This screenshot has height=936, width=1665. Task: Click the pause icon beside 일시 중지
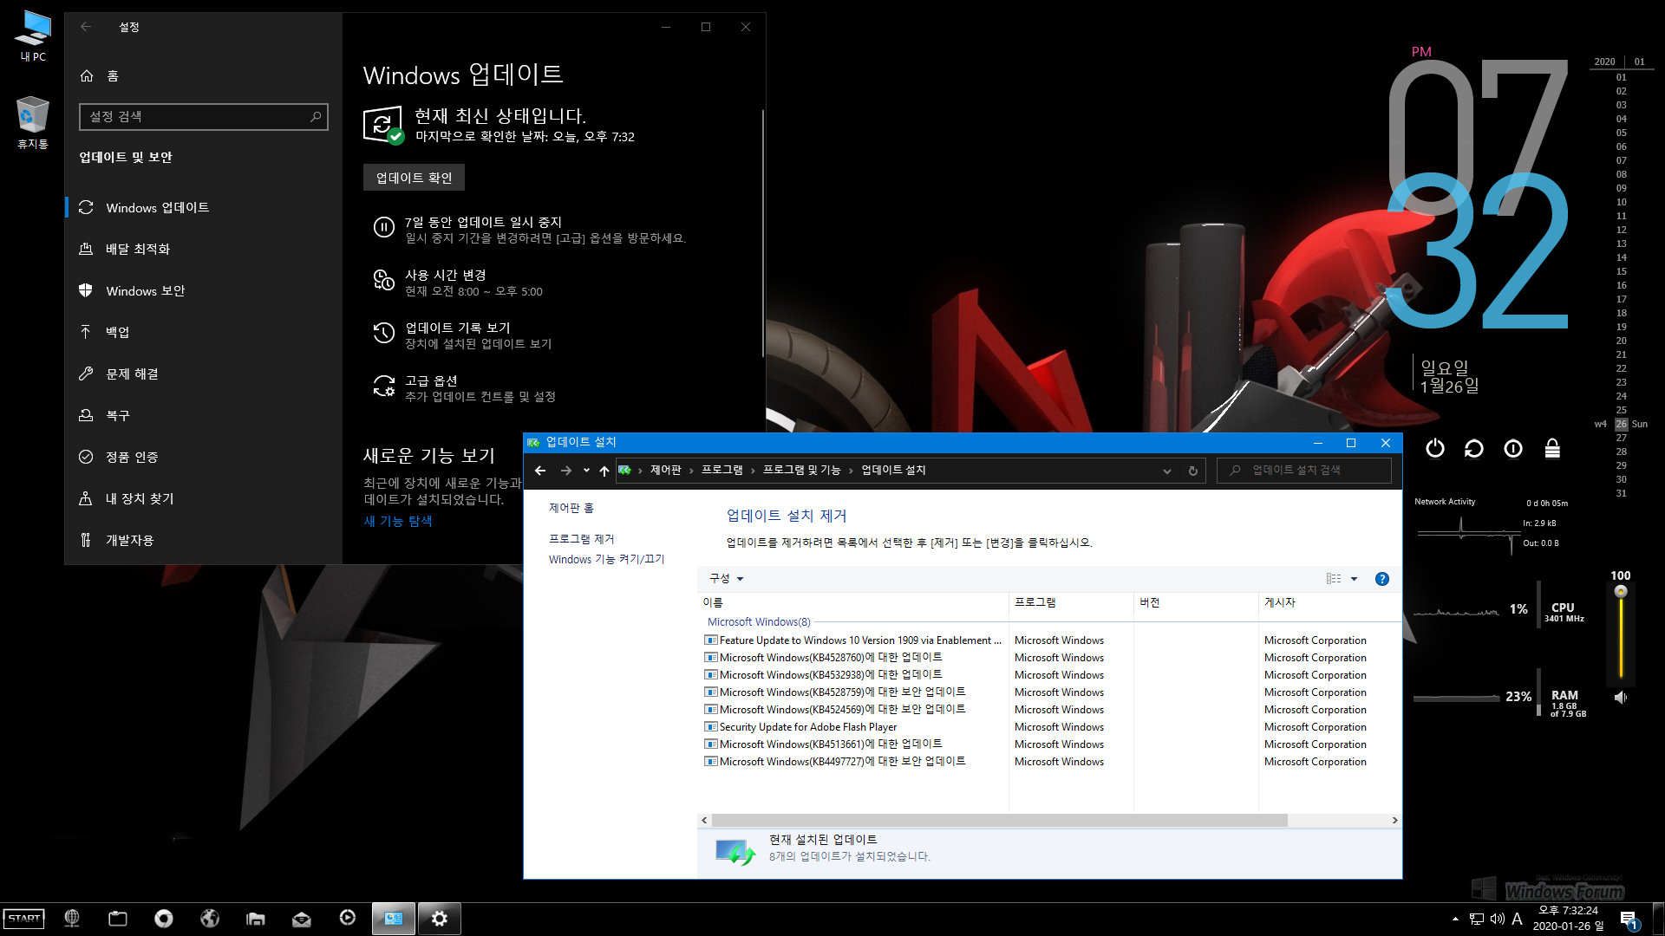pyautogui.click(x=383, y=227)
